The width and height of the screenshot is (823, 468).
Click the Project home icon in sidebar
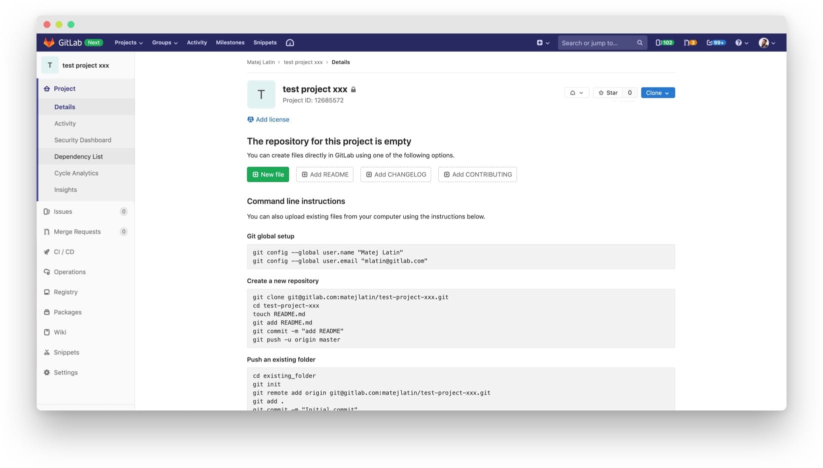pos(46,88)
